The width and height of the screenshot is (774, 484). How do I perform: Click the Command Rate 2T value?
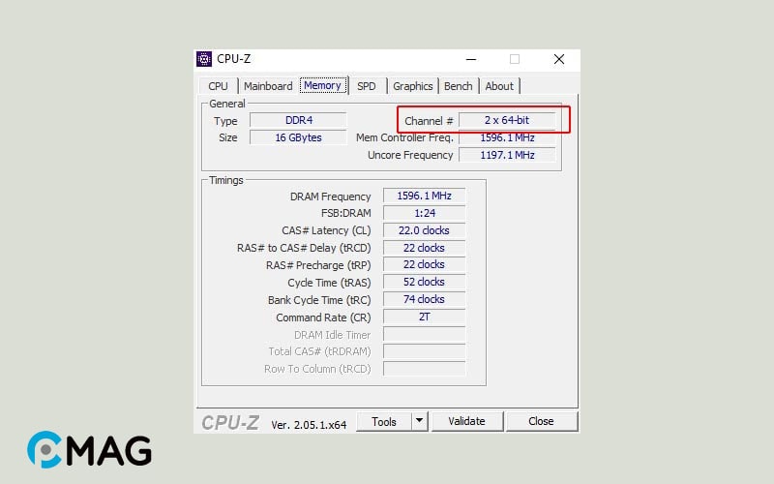tap(424, 317)
